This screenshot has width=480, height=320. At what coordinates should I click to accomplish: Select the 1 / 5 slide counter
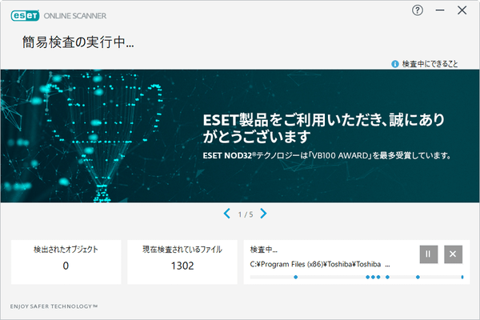click(246, 214)
